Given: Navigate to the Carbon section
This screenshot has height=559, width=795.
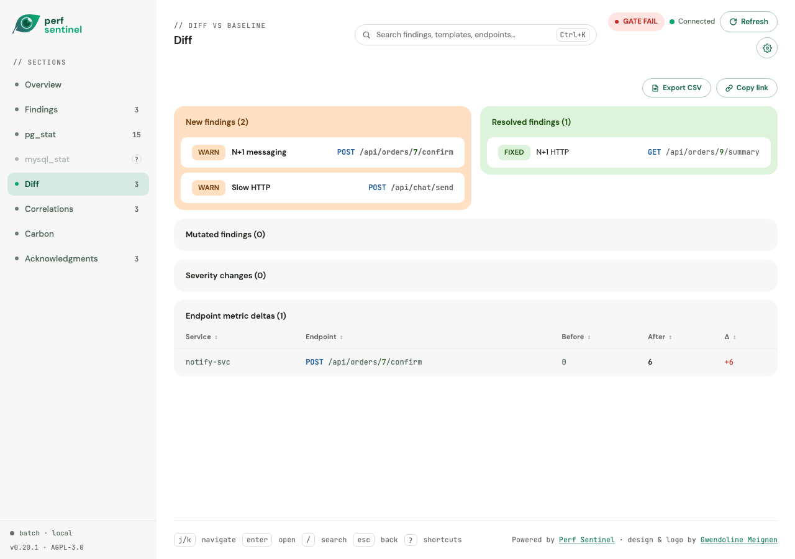Looking at the screenshot, I should (x=78, y=234).
